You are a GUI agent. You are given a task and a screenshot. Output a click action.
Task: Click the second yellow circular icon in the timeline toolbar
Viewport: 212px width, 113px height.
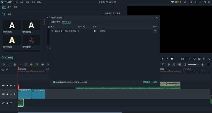(37, 64)
